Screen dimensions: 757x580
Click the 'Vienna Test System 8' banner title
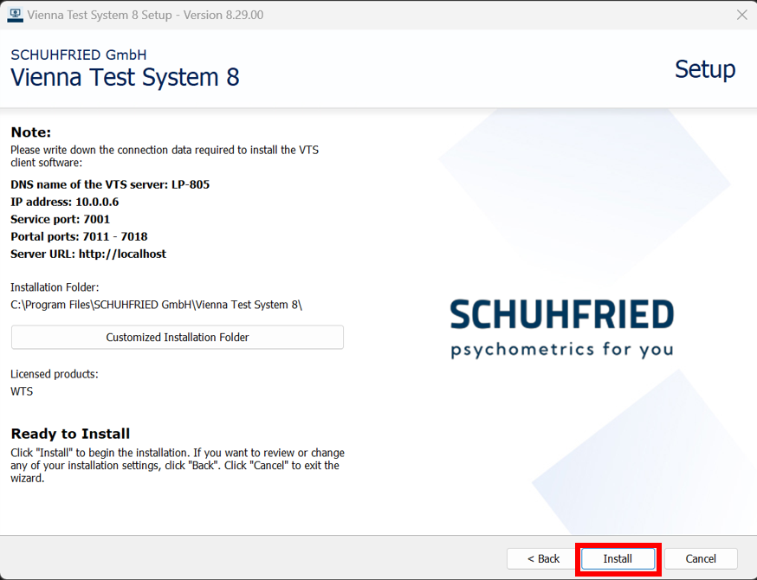tap(125, 78)
